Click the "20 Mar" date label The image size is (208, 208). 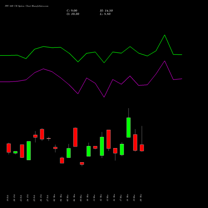141,198
